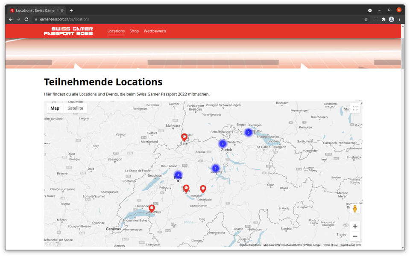The height and width of the screenshot is (256, 410).
Task: Click Report a map error link
Action: coord(350,245)
